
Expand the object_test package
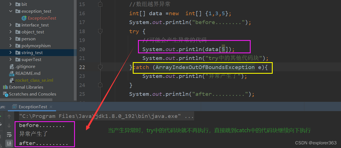pyautogui.click(x=10, y=32)
